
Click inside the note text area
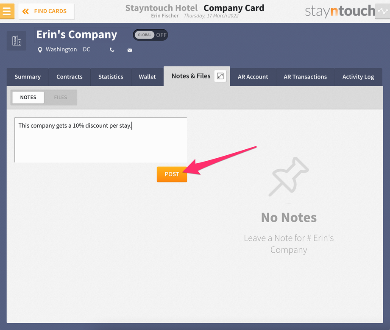coord(101,140)
